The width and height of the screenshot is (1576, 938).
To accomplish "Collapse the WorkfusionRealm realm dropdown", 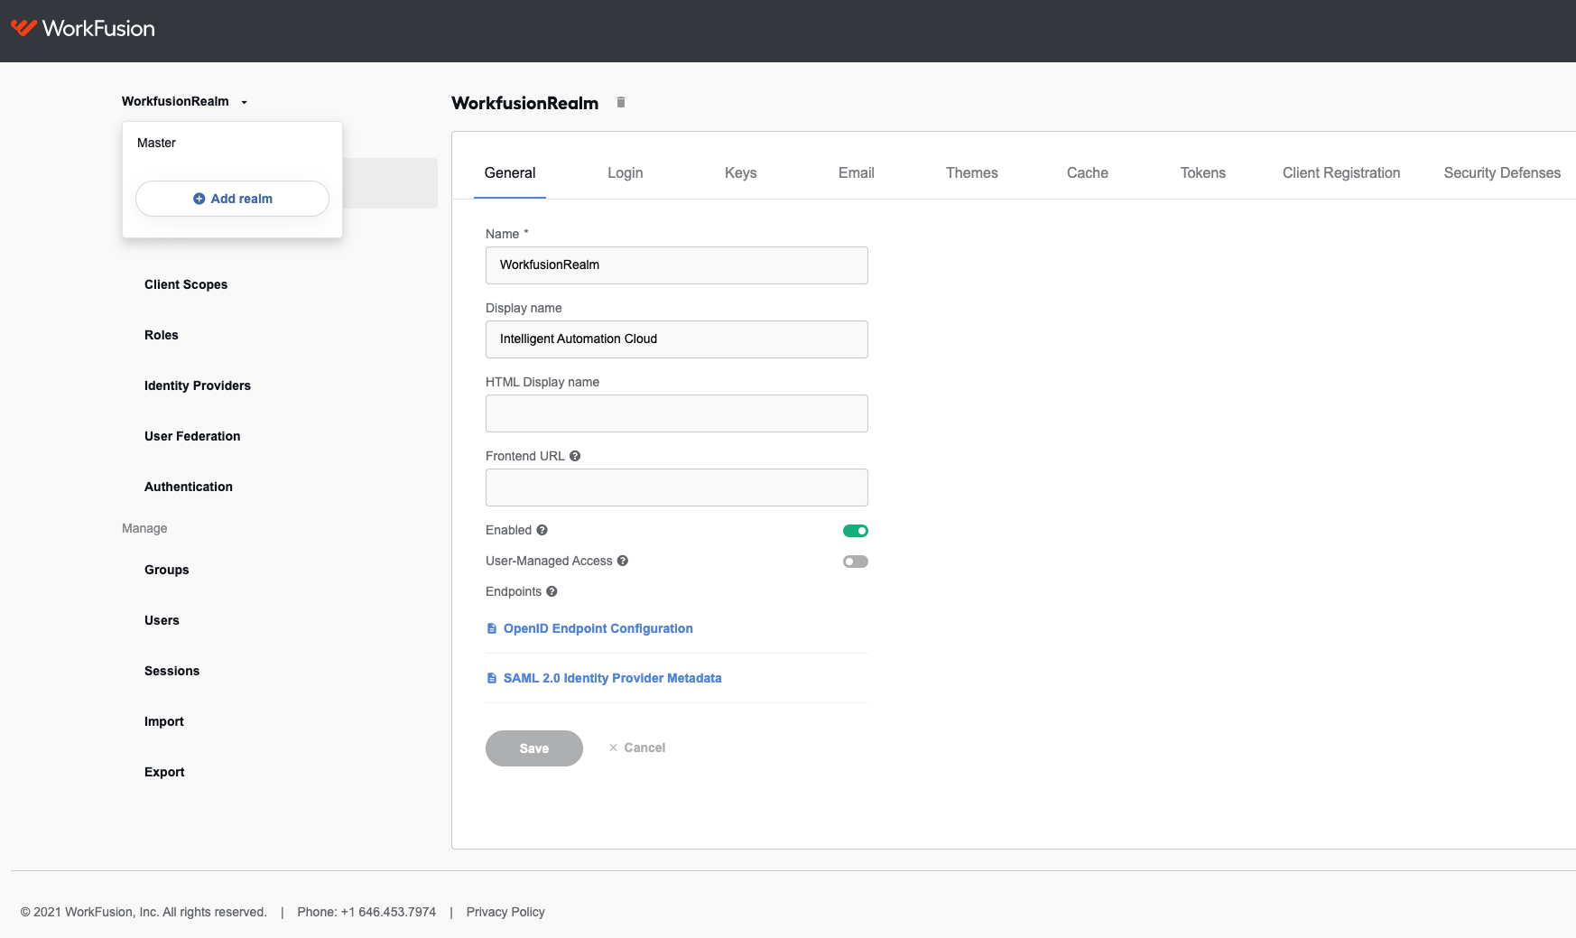I will pos(185,101).
